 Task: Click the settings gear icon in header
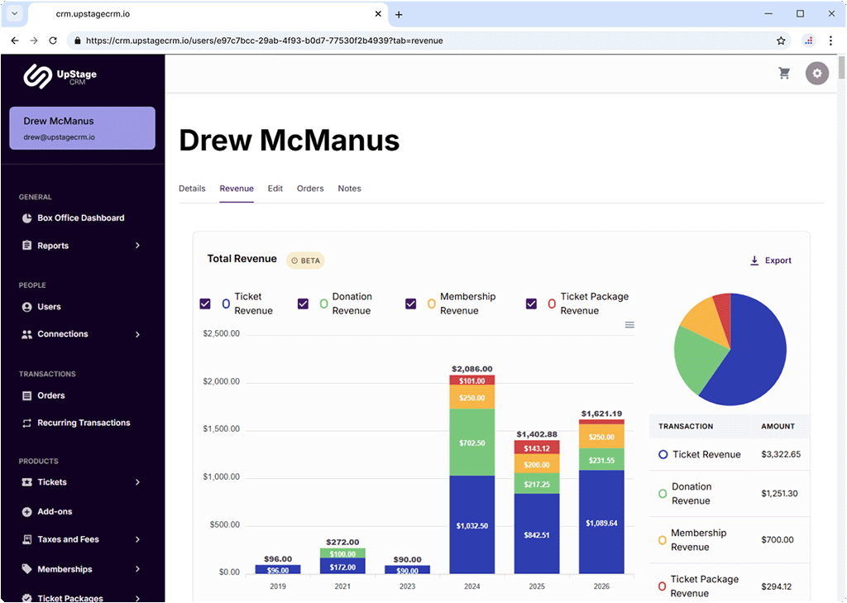coord(817,74)
